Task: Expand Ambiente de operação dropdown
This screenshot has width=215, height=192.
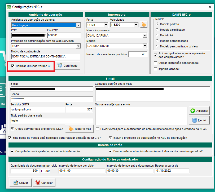Action: coord(78,25)
